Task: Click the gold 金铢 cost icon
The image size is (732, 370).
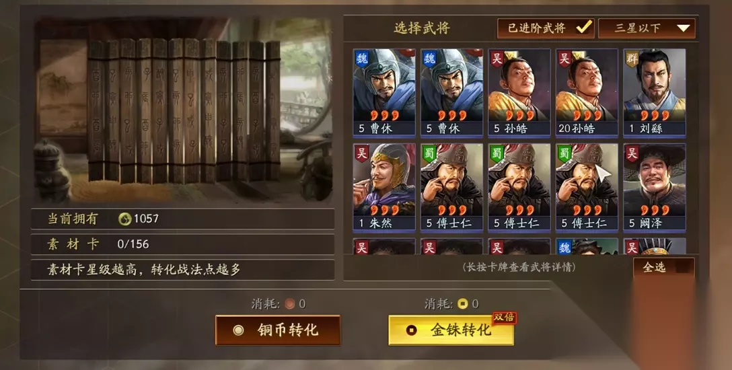Action: point(462,304)
